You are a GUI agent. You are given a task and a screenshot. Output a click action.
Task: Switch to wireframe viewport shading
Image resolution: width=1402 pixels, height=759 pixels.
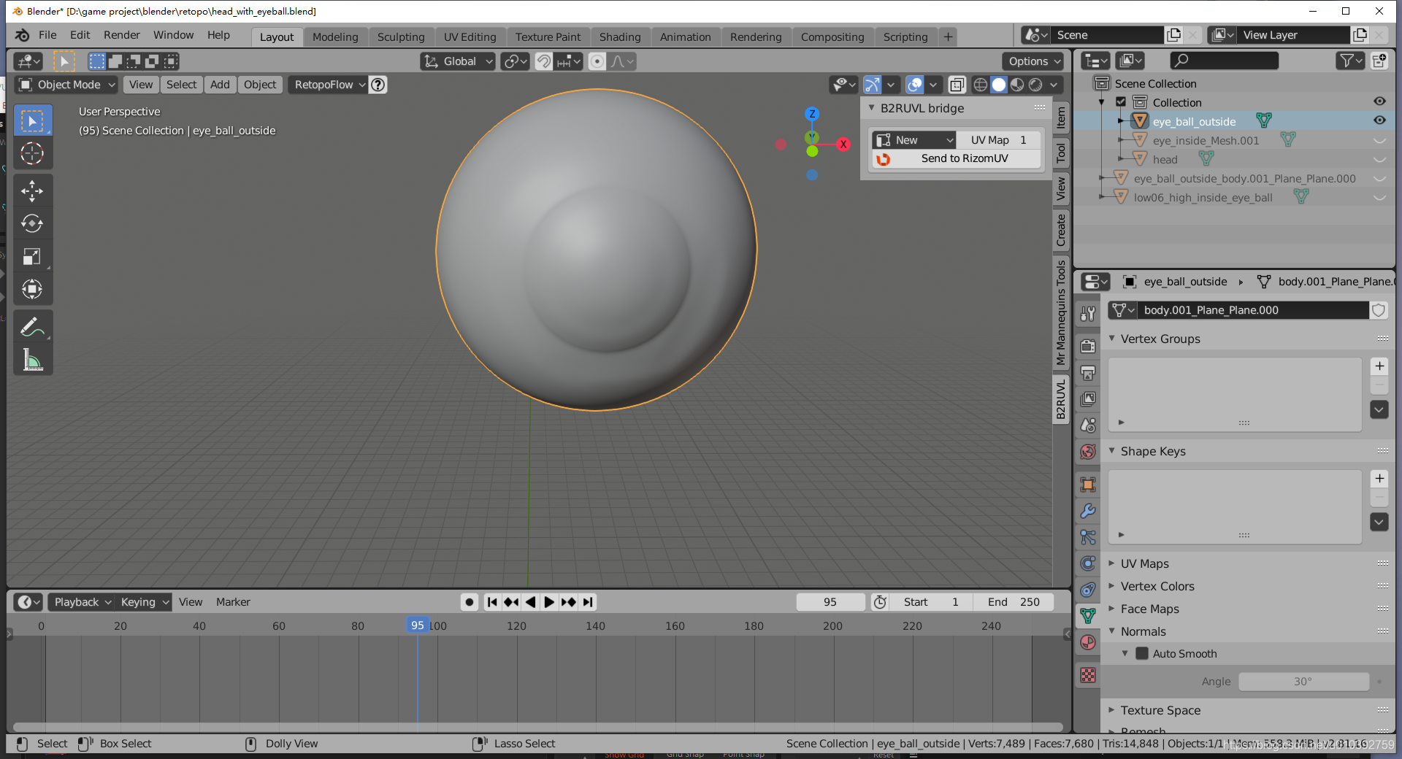(981, 85)
